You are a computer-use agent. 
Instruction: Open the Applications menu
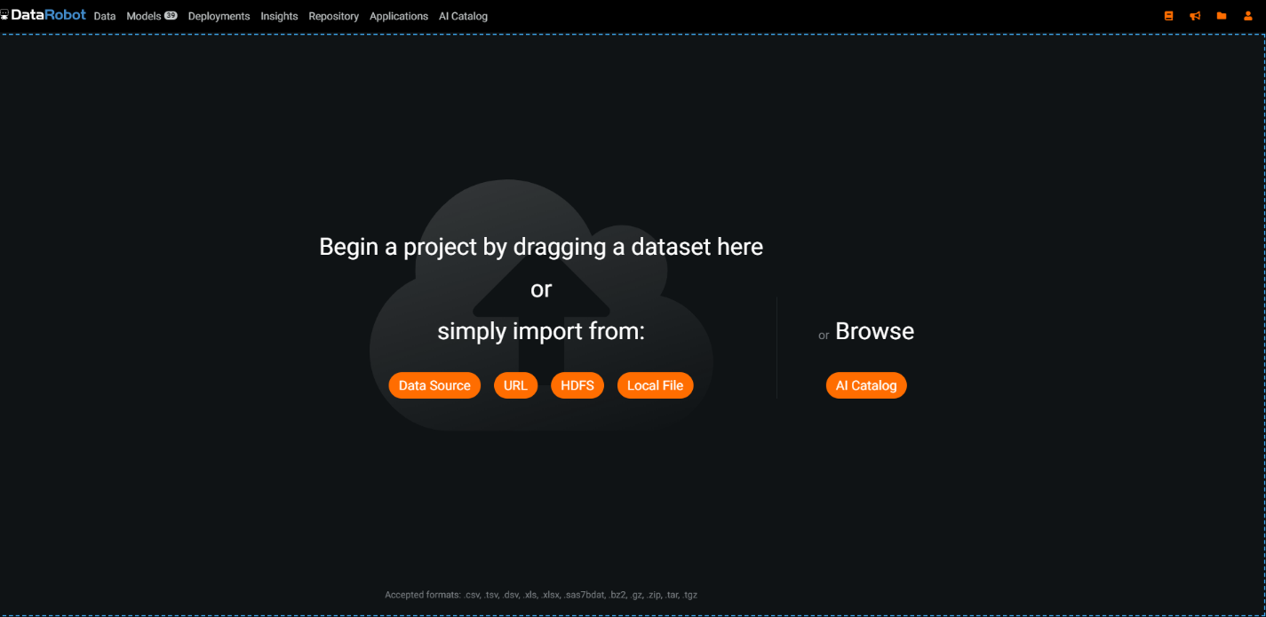(398, 16)
